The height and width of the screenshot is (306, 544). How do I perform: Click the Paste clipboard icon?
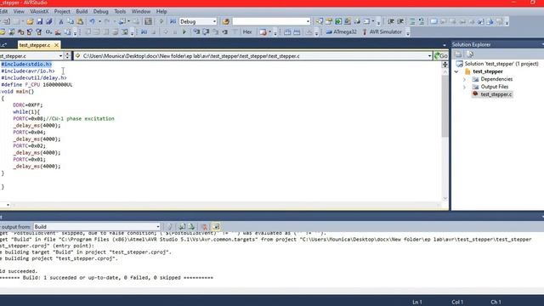click(80, 21)
